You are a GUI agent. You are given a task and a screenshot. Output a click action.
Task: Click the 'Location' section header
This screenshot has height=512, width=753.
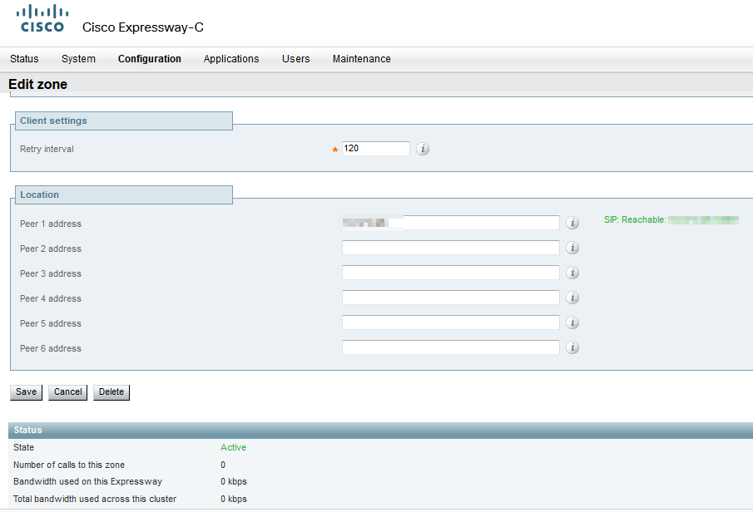(x=124, y=194)
